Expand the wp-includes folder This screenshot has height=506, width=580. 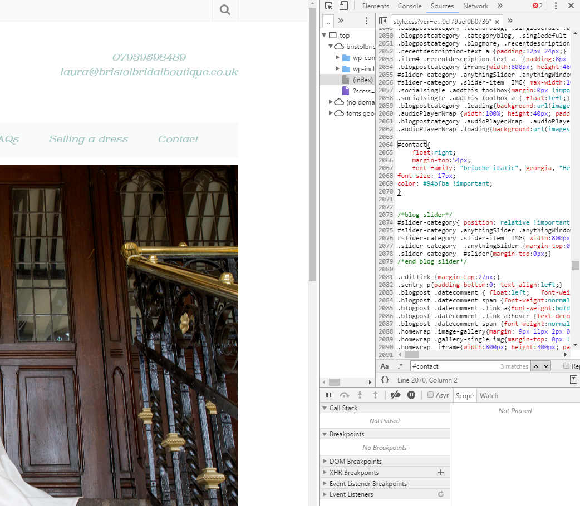pos(337,68)
